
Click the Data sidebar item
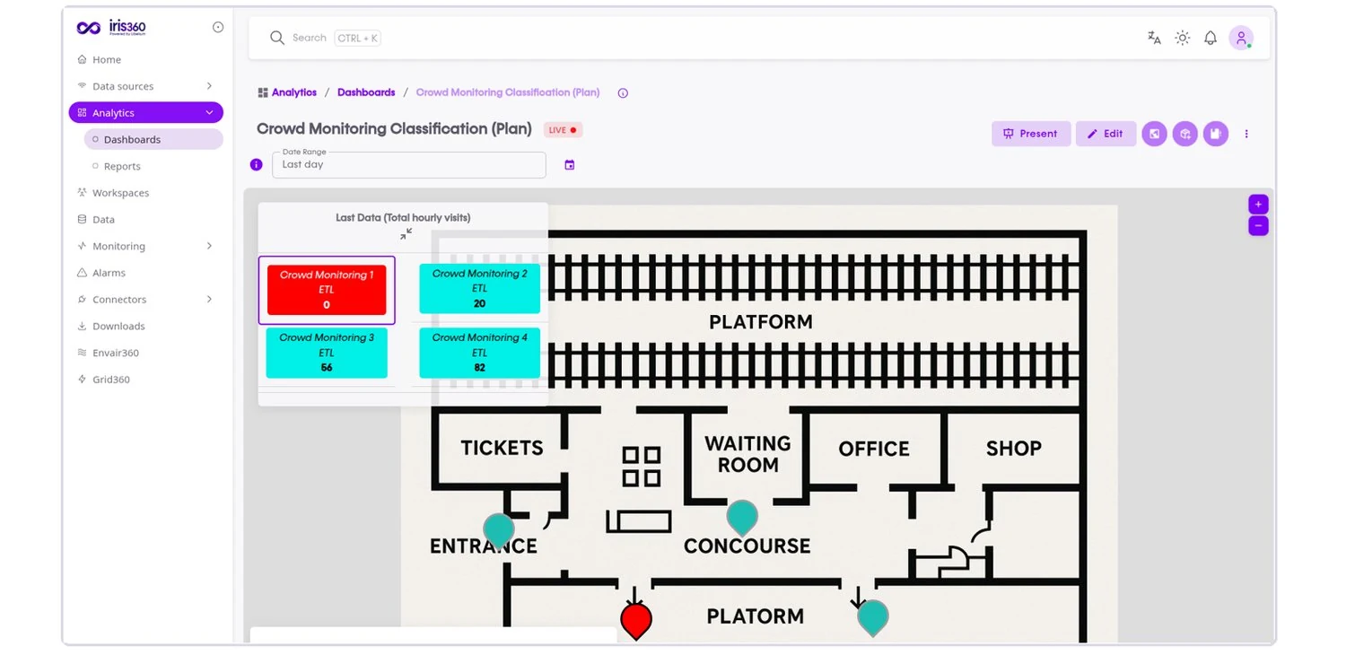point(103,219)
